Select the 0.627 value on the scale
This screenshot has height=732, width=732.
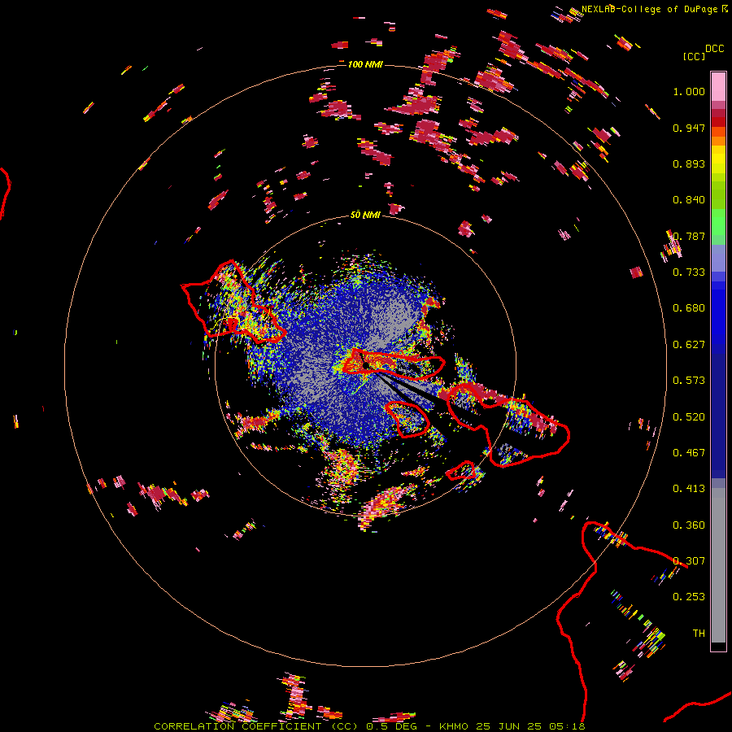pos(689,345)
